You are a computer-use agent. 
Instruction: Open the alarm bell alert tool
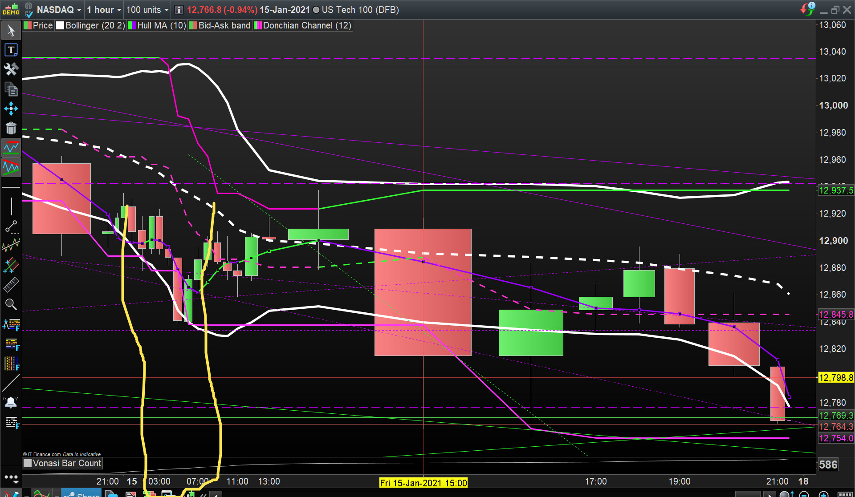pos(11,403)
